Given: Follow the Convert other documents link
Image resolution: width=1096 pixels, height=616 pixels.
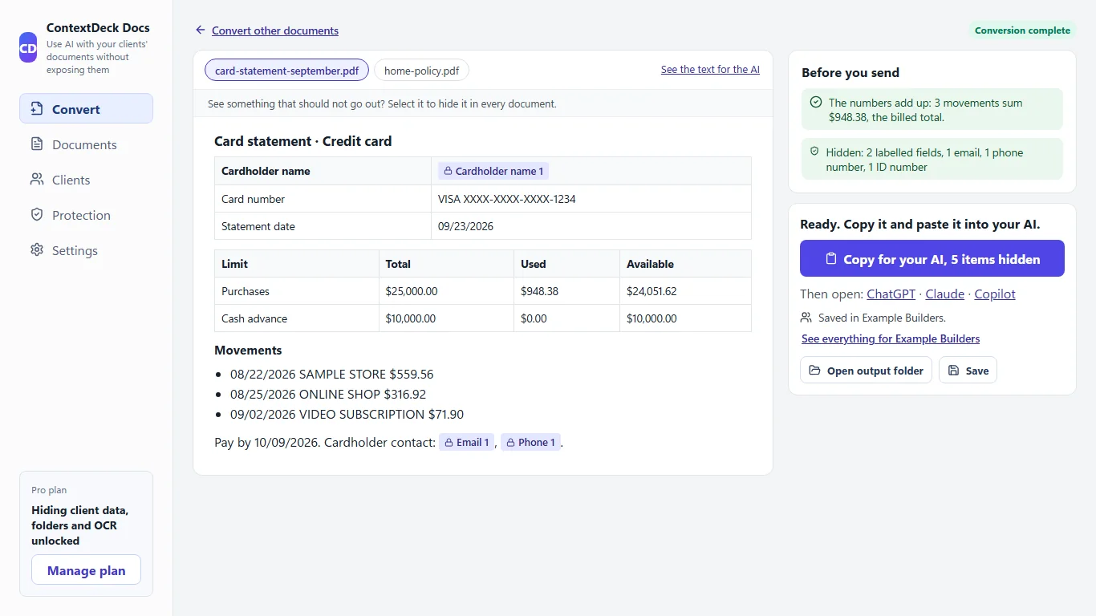Looking at the screenshot, I should pyautogui.click(x=275, y=30).
